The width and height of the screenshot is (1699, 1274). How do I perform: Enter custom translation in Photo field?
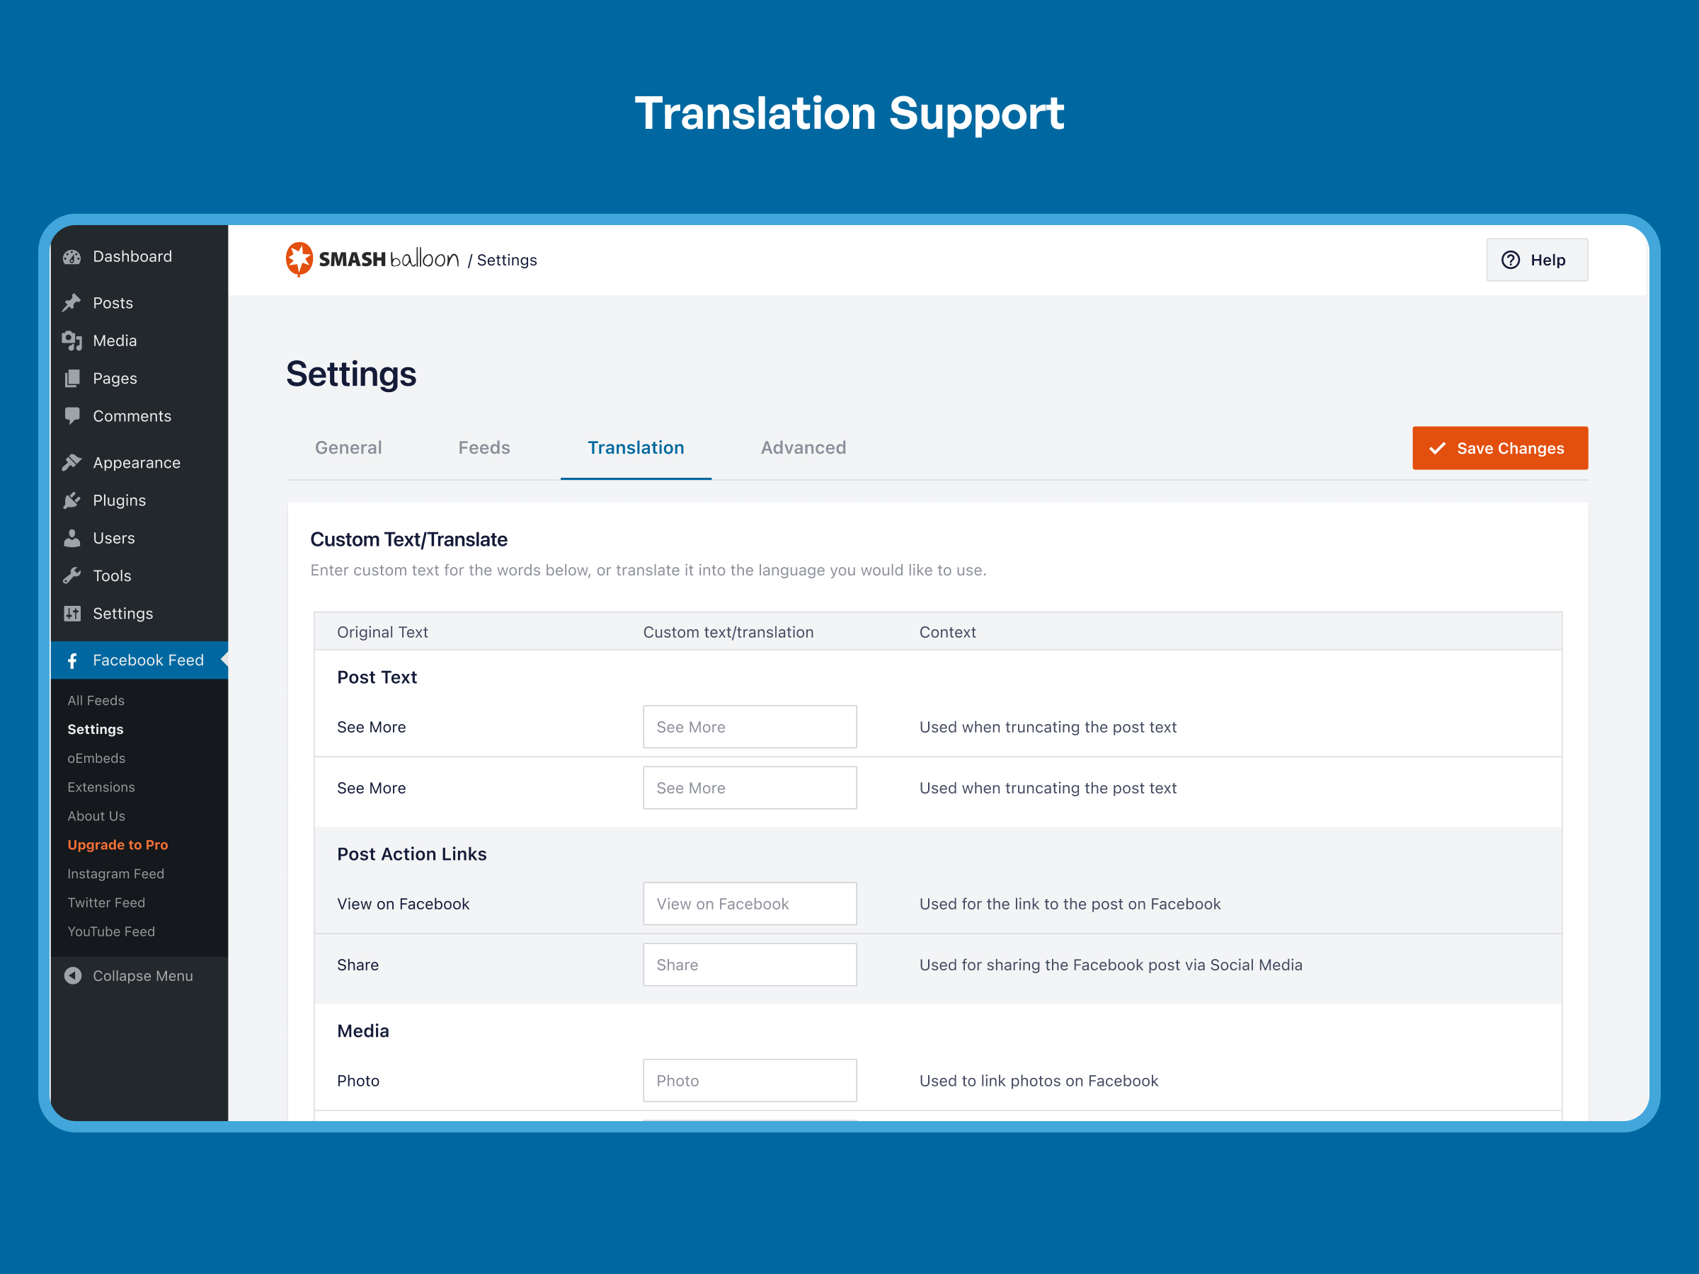[x=748, y=1080]
